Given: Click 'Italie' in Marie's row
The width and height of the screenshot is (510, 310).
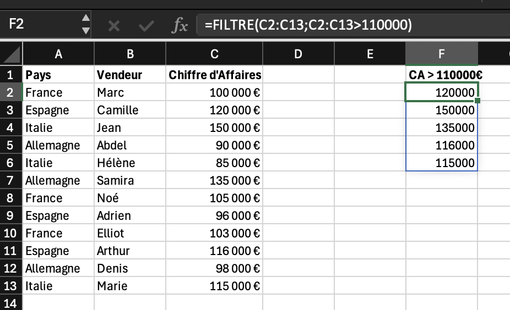Looking at the screenshot, I should (58, 286).
